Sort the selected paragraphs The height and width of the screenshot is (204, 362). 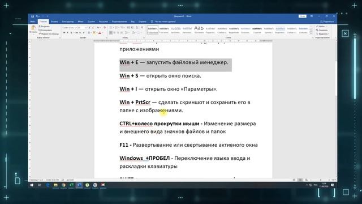click(137, 28)
